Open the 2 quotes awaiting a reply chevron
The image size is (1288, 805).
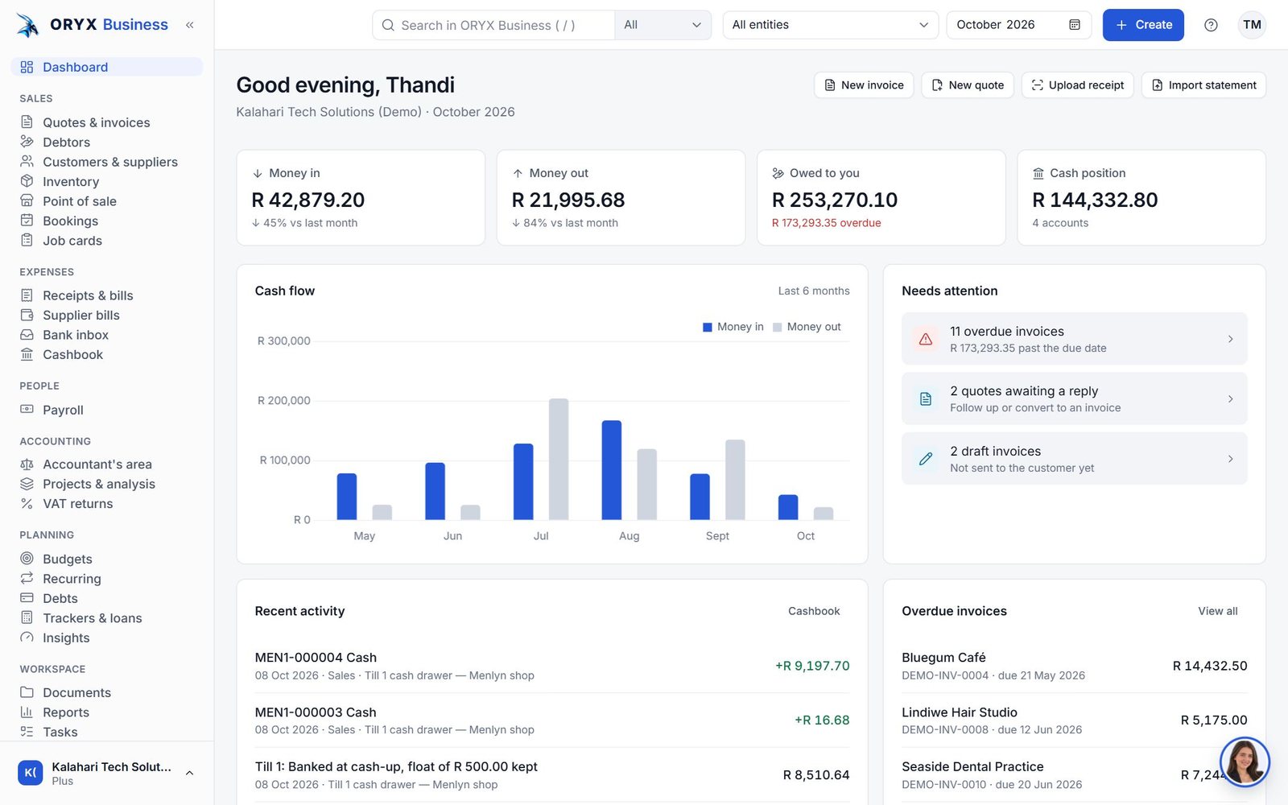pyautogui.click(x=1230, y=398)
